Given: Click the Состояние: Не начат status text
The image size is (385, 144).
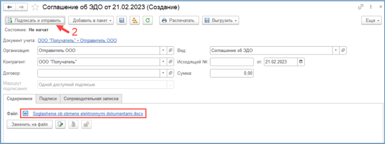Looking at the screenshot, I should [27, 30].
